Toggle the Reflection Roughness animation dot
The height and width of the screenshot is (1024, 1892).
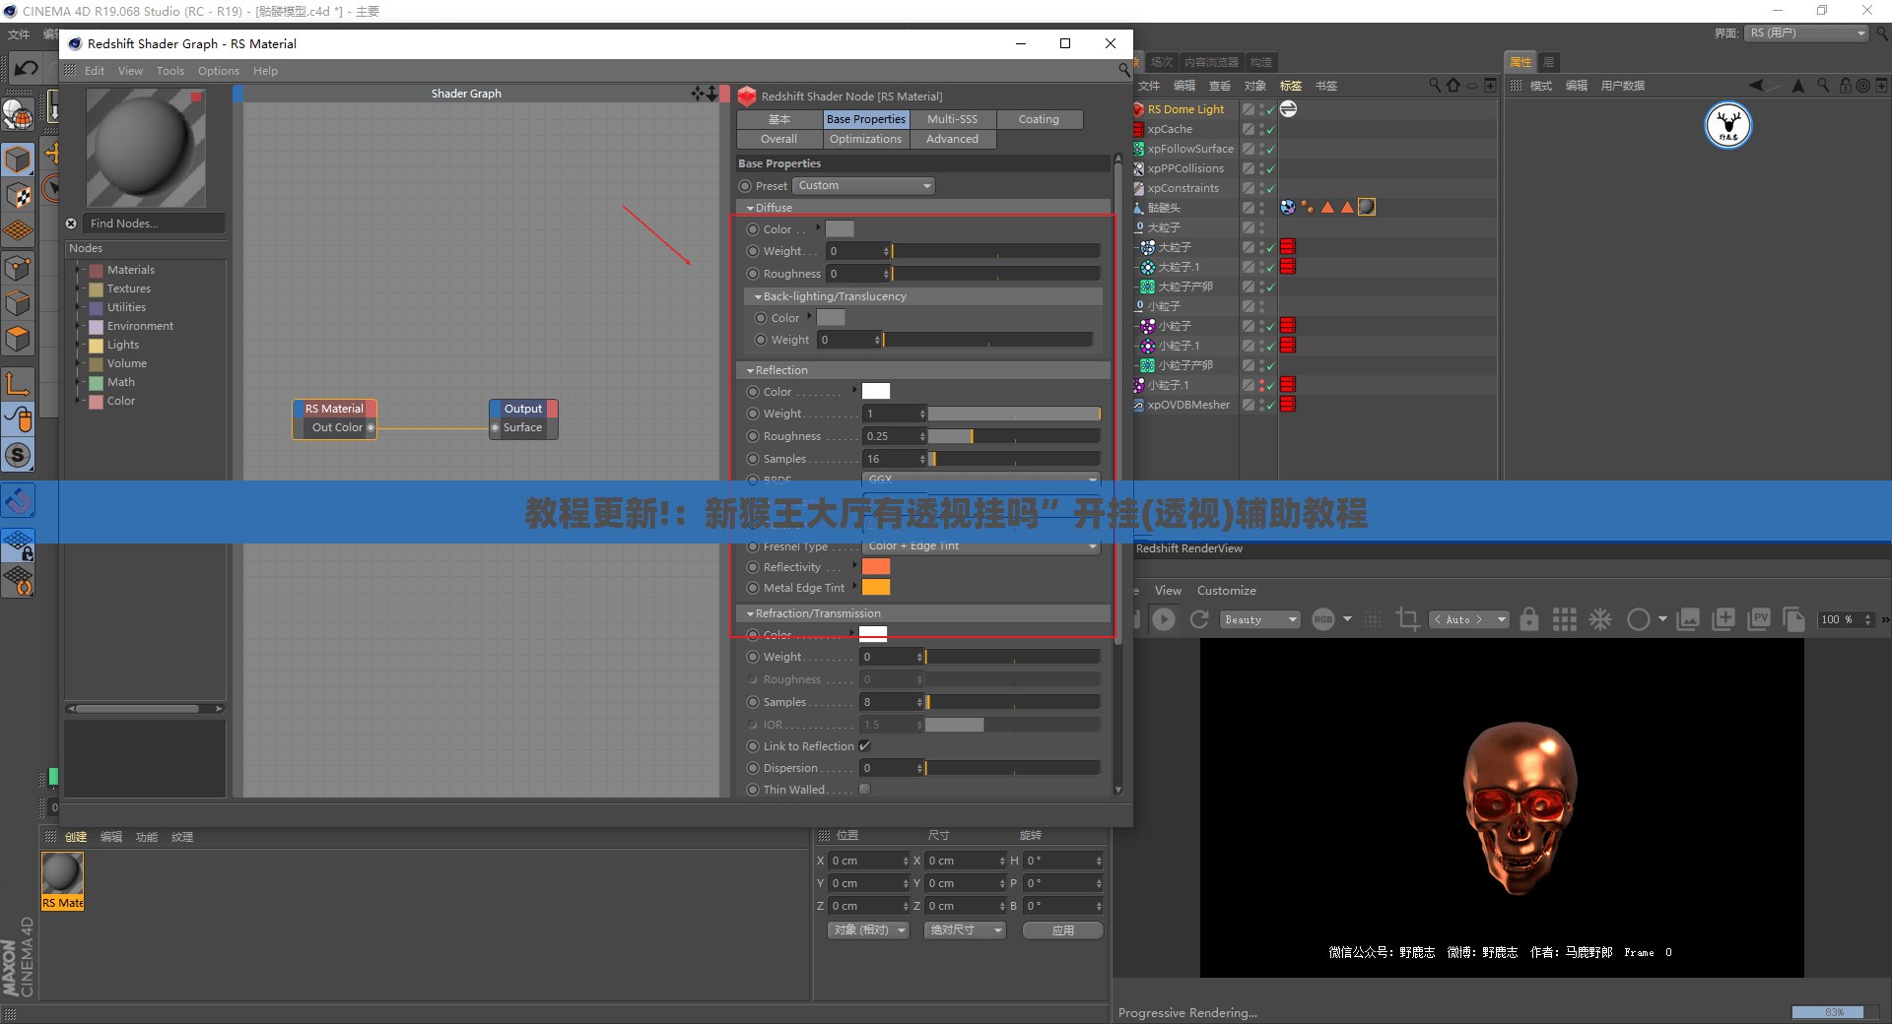click(x=753, y=436)
